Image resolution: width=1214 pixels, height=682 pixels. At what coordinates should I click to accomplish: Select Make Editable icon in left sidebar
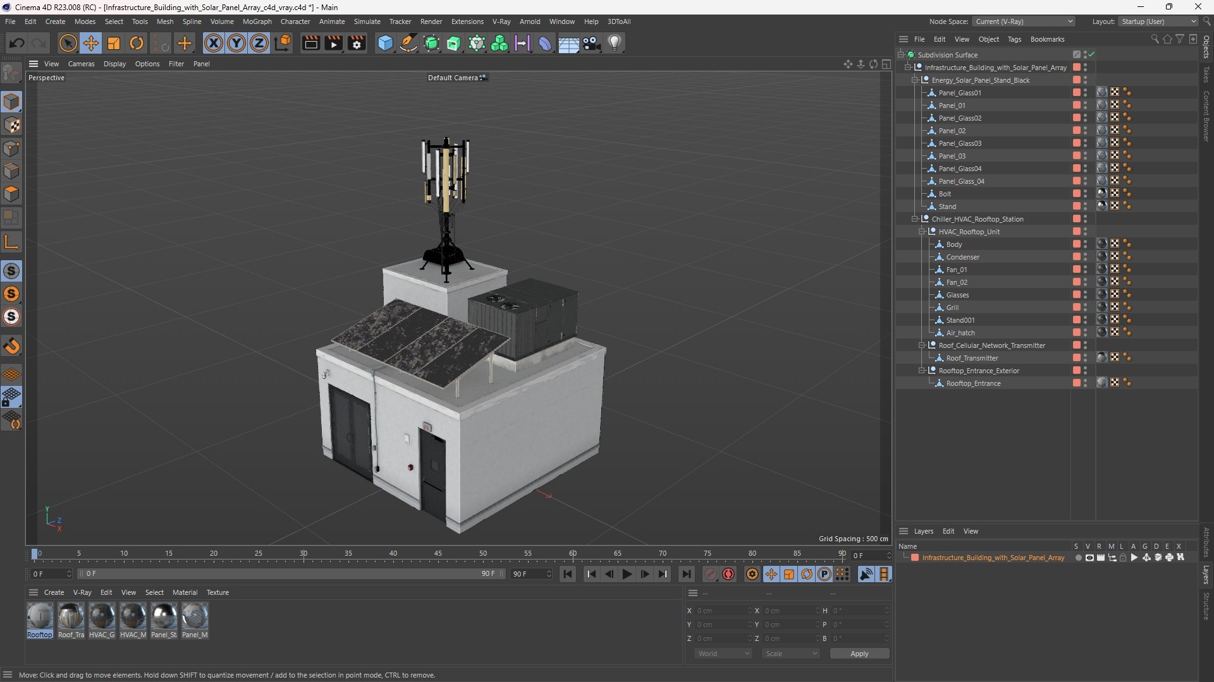(11, 73)
